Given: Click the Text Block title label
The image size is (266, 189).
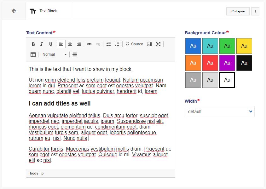Looking at the screenshot, I should 48,11.
